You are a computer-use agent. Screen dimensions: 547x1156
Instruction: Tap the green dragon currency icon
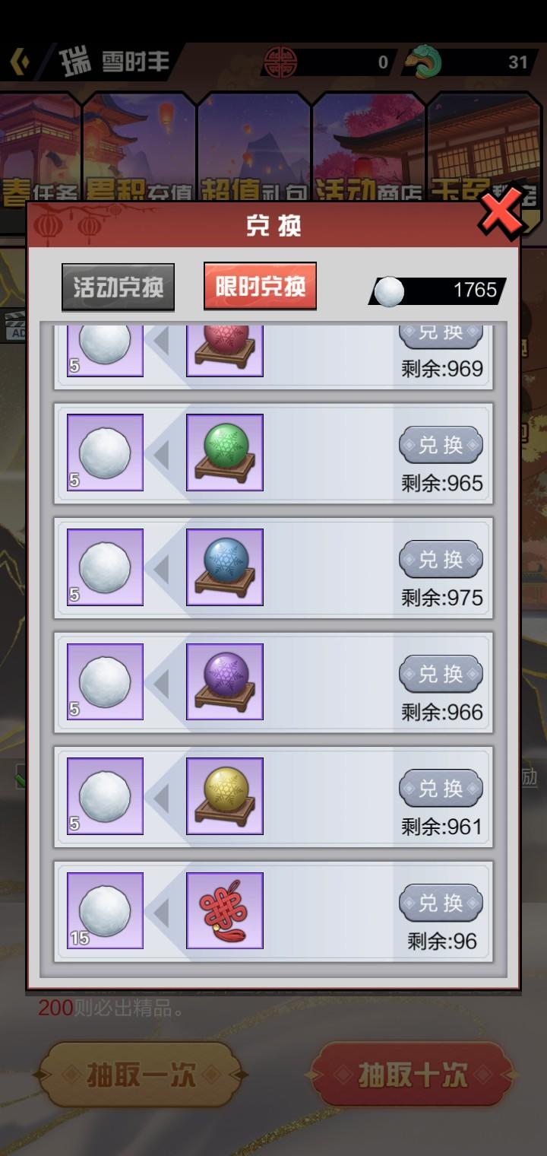[x=422, y=62]
